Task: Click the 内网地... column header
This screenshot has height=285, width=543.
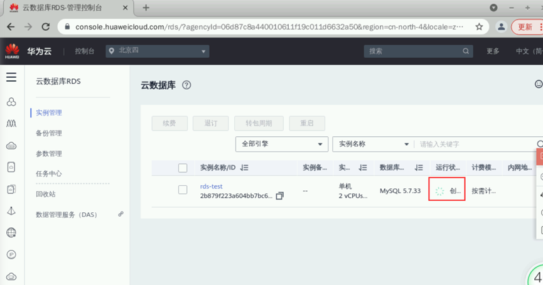Action: [x=520, y=168]
